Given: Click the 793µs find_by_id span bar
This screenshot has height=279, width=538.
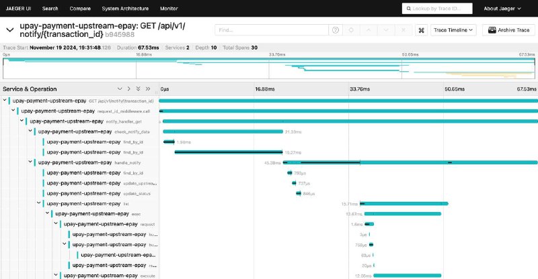Looking at the screenshot, I should coord(290,173).
